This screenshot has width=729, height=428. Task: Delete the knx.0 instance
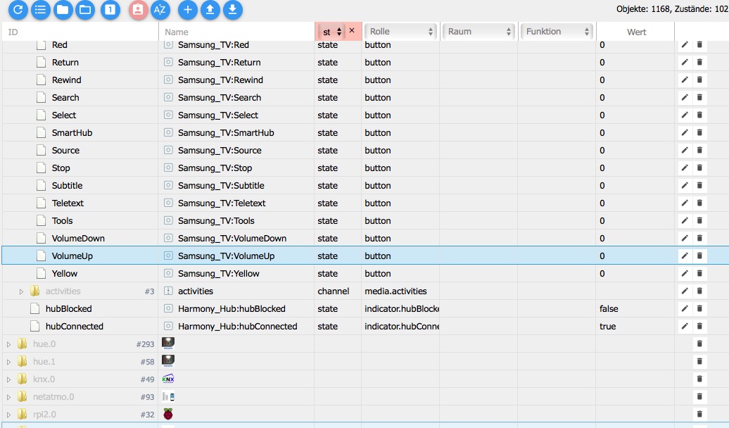[x=699, y=379]
